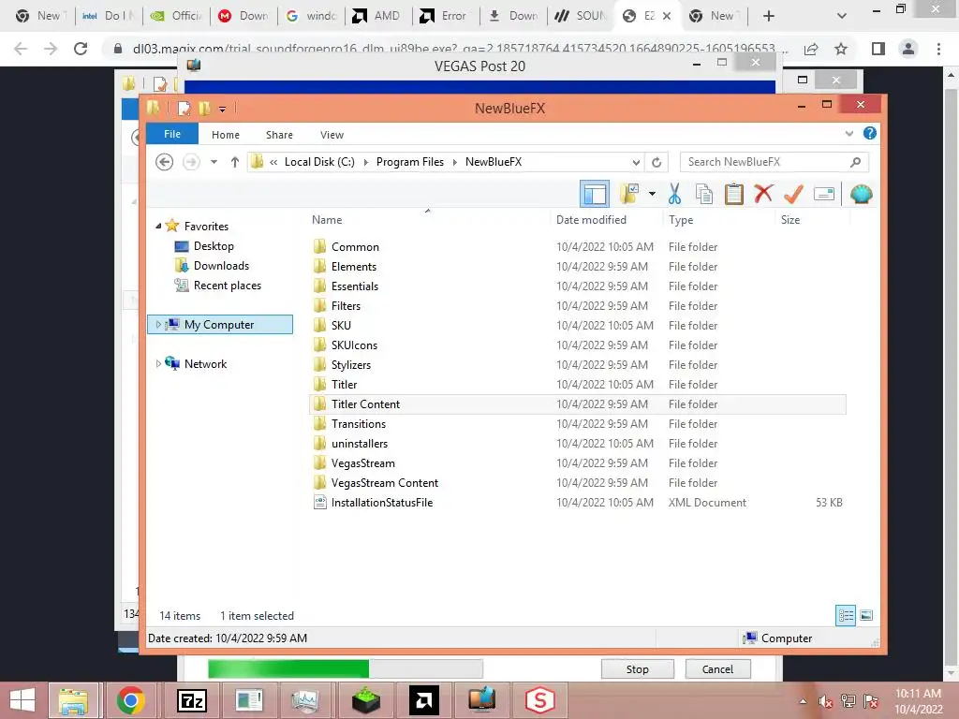This screenshot has height=719, width=959.
Task: Open the File tab
Action: point(172,134)
